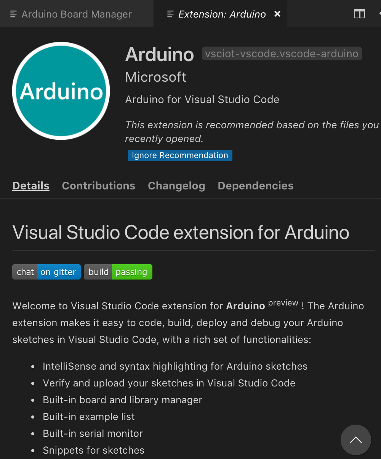Close the Extension: Arduino tab

point(277,14)
